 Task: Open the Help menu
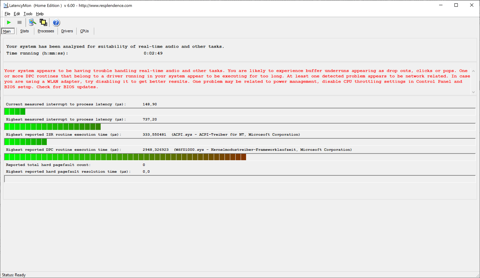40,14
